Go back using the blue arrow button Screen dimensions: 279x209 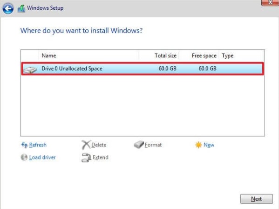pos(8,8)
